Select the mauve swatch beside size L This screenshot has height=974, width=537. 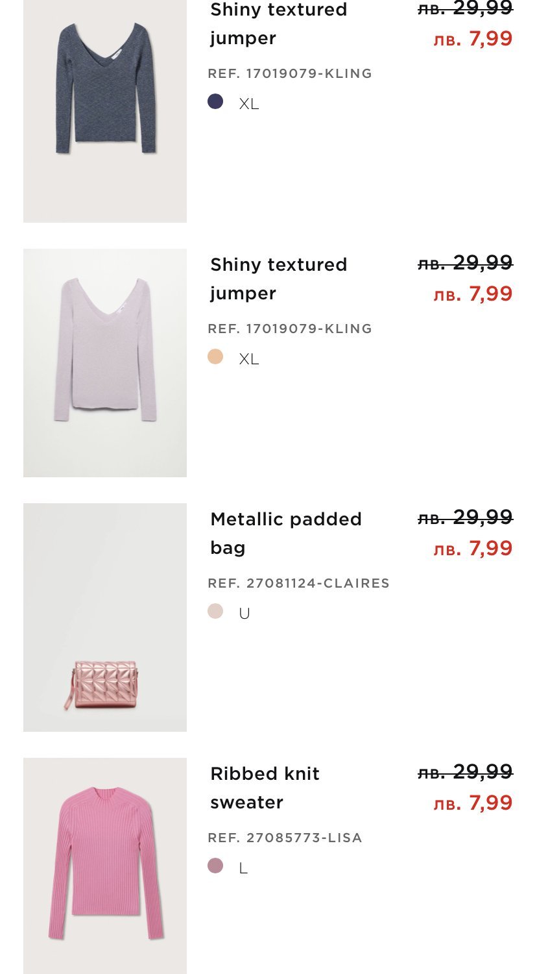[215, 866]
